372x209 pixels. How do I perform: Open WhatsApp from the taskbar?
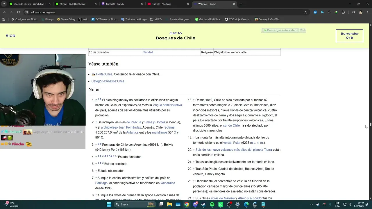click(x=221, y=205)
